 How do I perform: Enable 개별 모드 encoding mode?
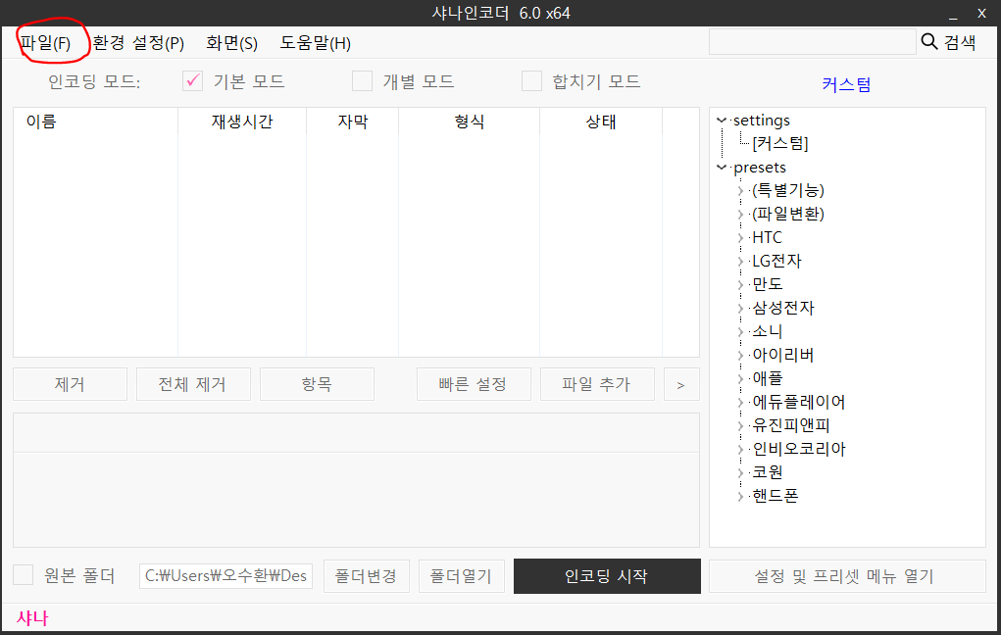[361, 81]
